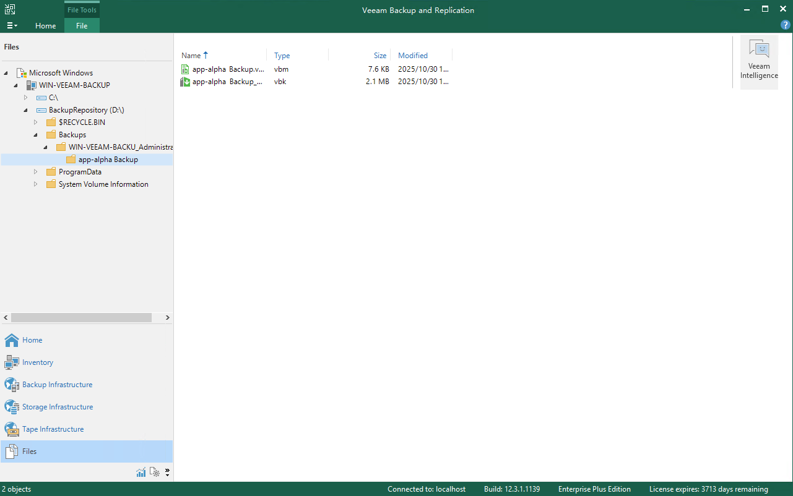Open the main hamburger menu dropdown
Viewport: 793px width, 496px height.
[x=12, y=26]
